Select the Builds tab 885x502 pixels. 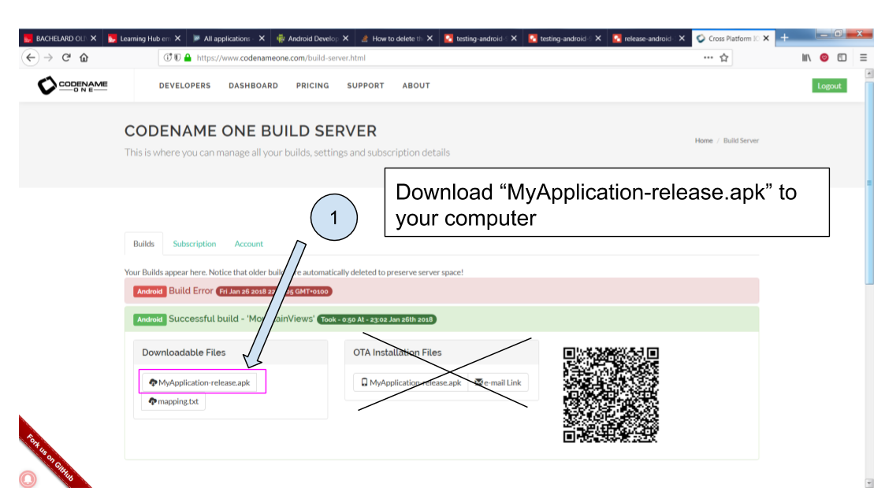143,244
